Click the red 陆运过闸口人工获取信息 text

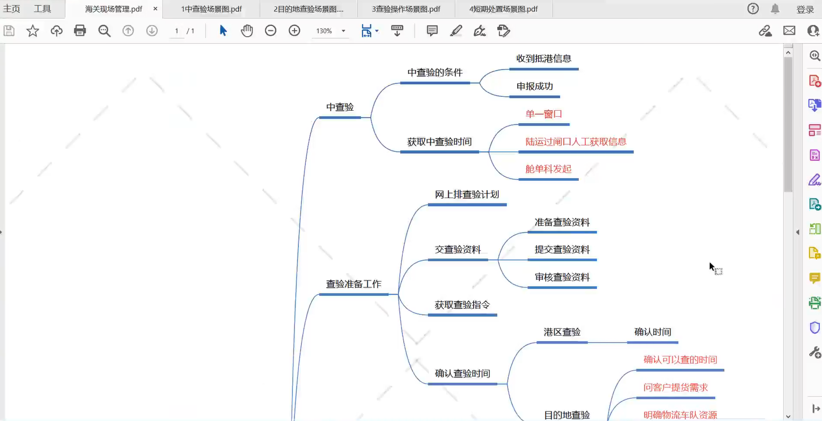coord(576,142)
